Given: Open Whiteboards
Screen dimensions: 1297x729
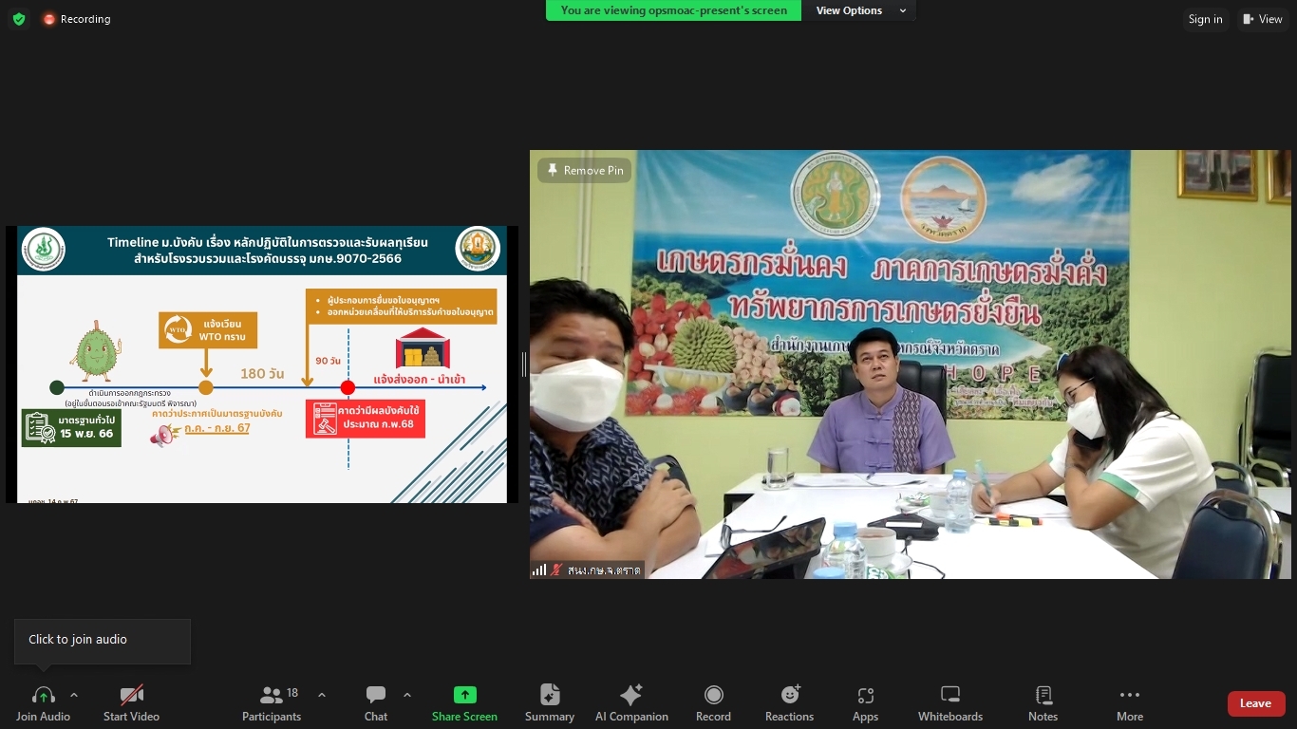Looking at the screenshot, I should point(949,703).
